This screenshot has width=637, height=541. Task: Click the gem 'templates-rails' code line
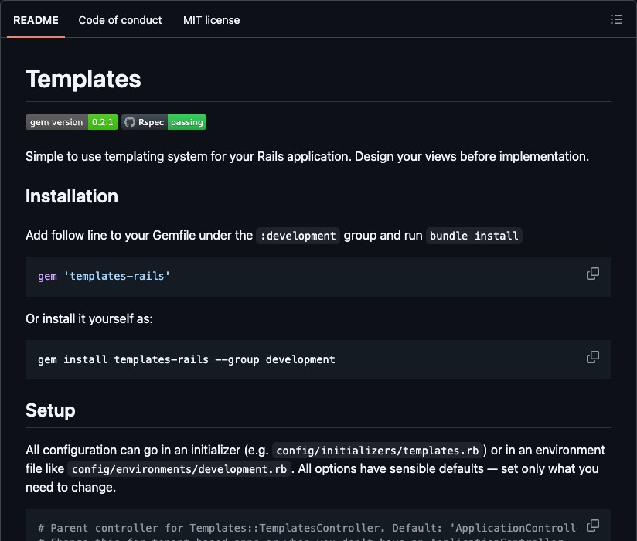(104, 276)
